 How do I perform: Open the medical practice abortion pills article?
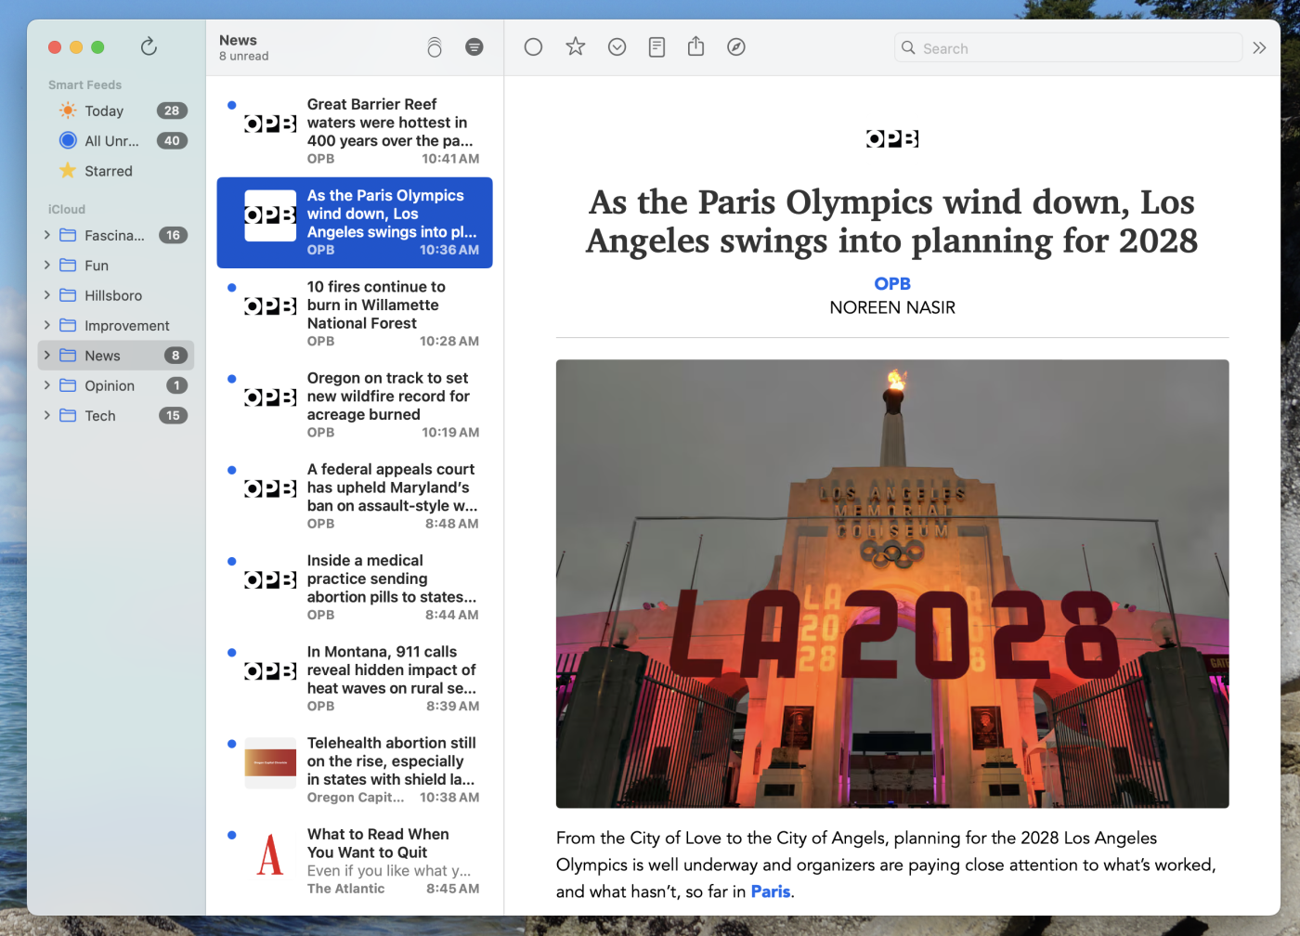click(355, 588)
